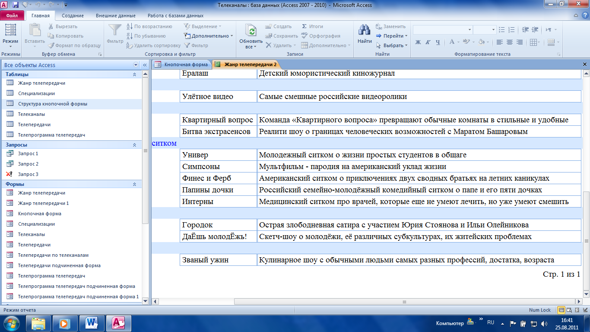590x332 pixels.
Task: Open the Перейти dropdown
Action: point(392,36)
